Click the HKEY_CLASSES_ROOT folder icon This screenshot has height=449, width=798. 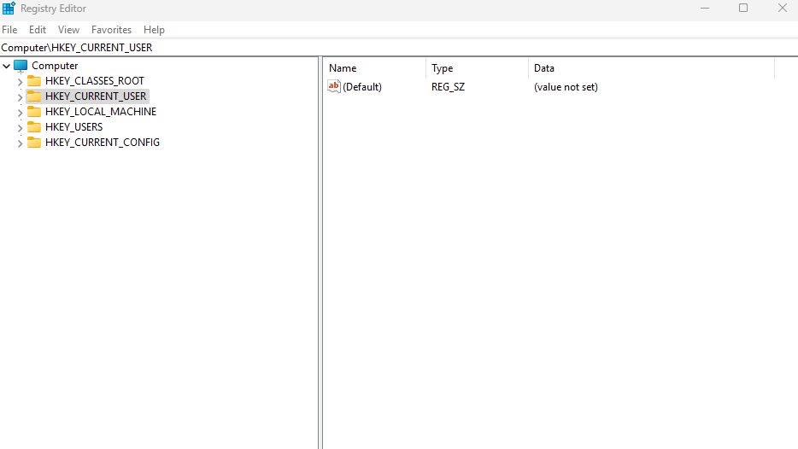[34, 81]
